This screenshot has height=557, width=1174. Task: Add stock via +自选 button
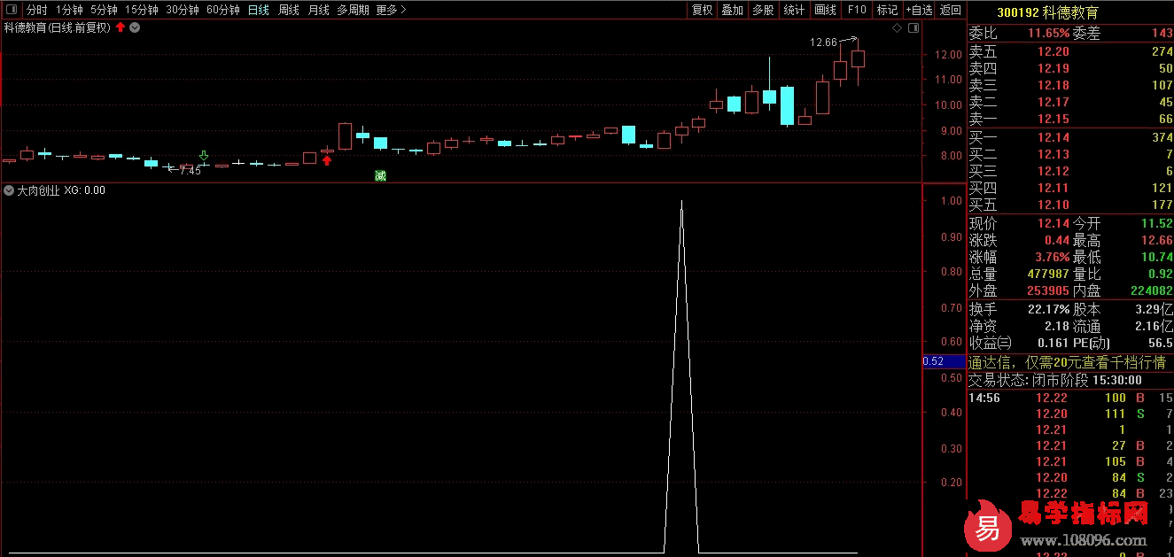coord(919,10)
